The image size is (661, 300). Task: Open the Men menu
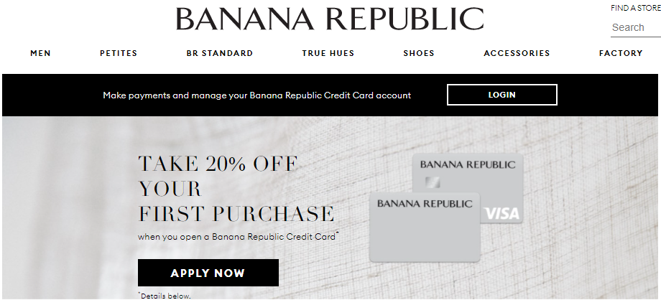(40, 53)
